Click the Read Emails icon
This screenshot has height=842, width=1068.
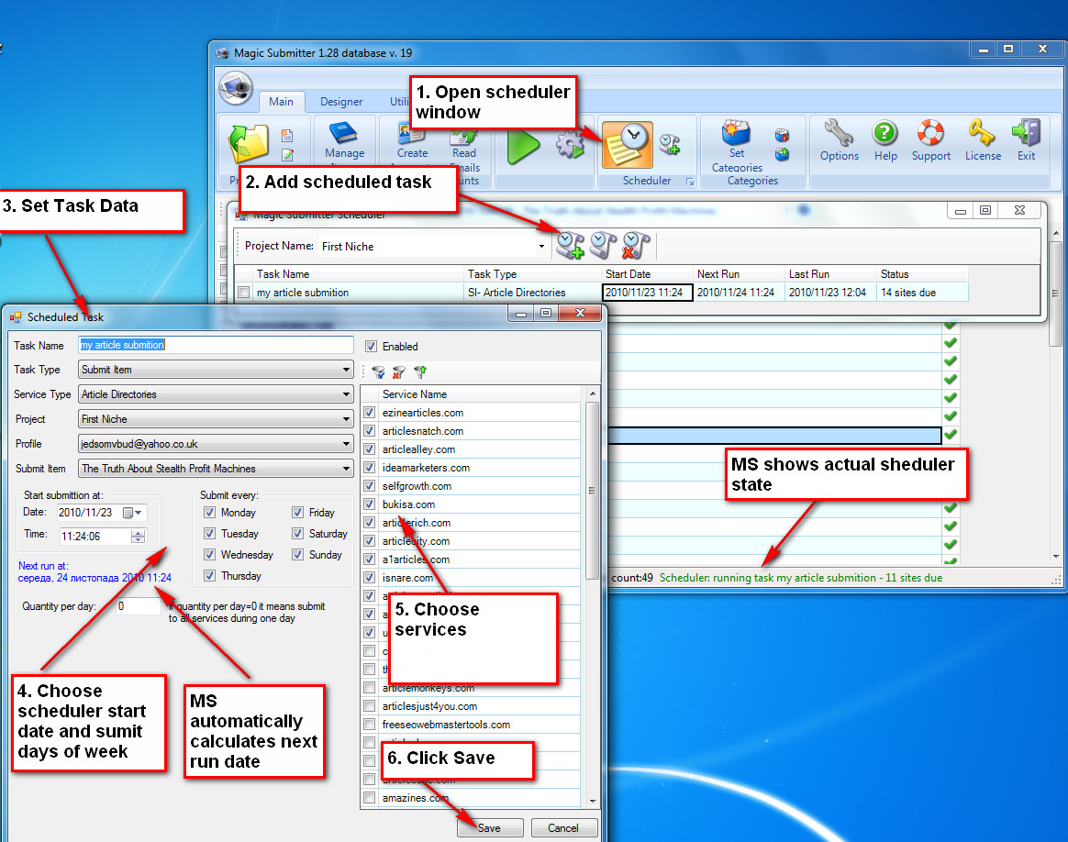[463, 136]
